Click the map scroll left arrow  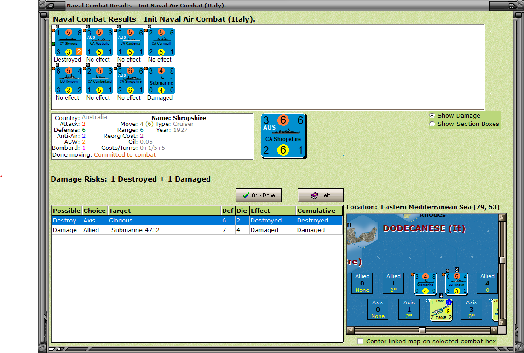[351, 330]
